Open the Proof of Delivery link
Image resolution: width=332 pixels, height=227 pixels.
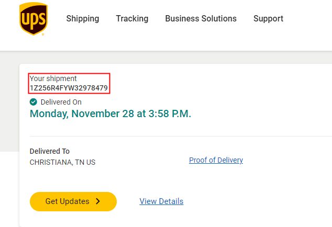coord(216,160)
